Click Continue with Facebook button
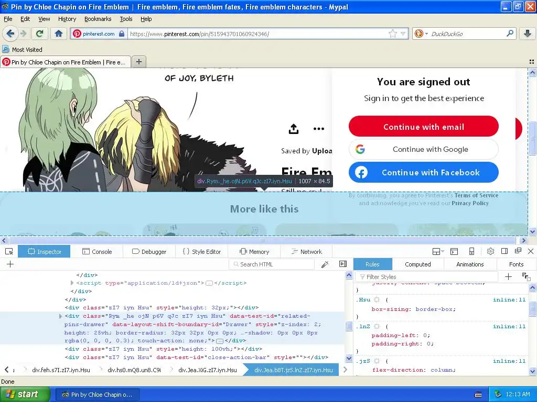 424,172
